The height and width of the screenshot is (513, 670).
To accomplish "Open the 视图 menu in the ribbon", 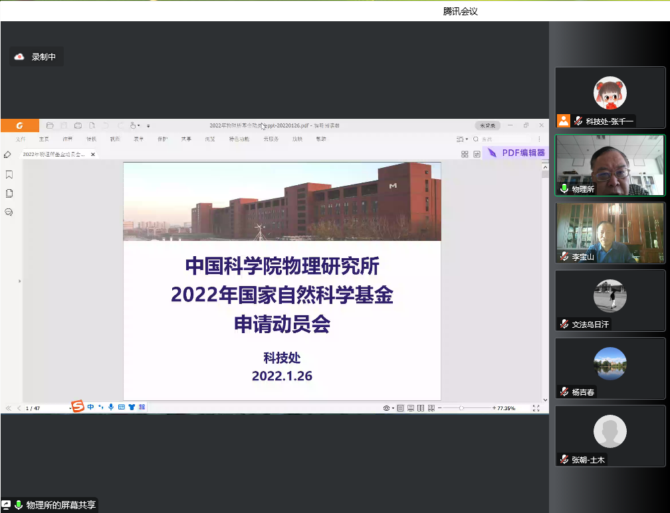I will pyautogui.click(x=116, y=138).
